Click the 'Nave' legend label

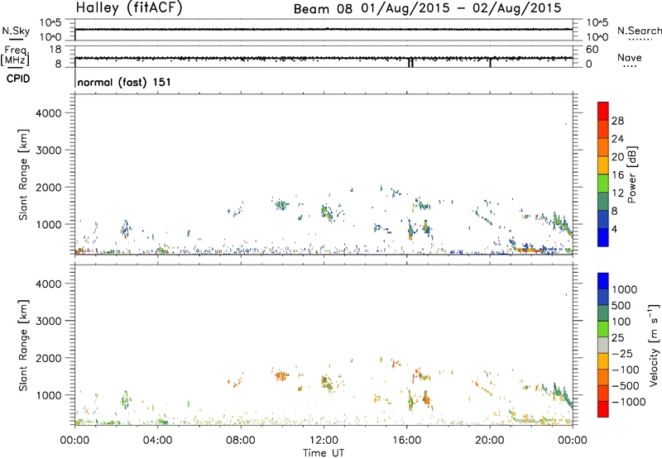630,58
